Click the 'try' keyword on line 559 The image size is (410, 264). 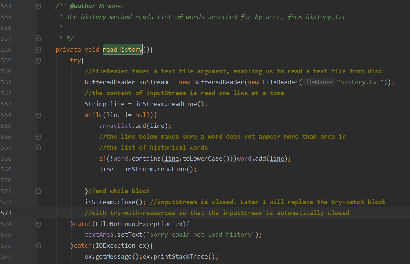point(75,60)
